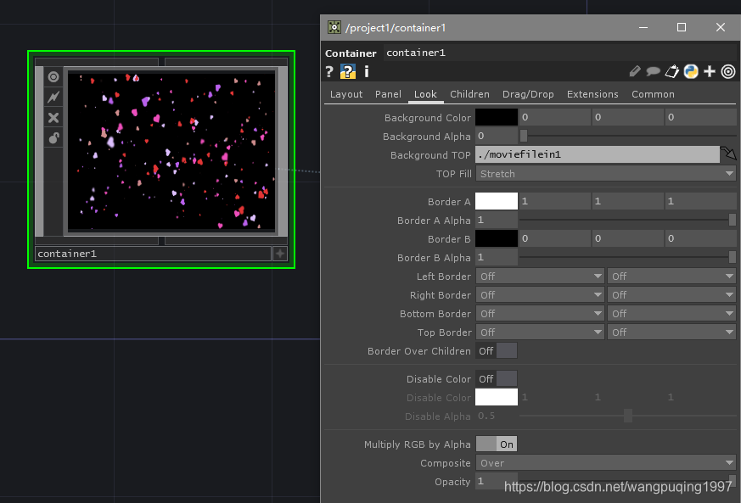Toggle Border Over Children switch
Screen dimensions: 741x503
[497, 351]
